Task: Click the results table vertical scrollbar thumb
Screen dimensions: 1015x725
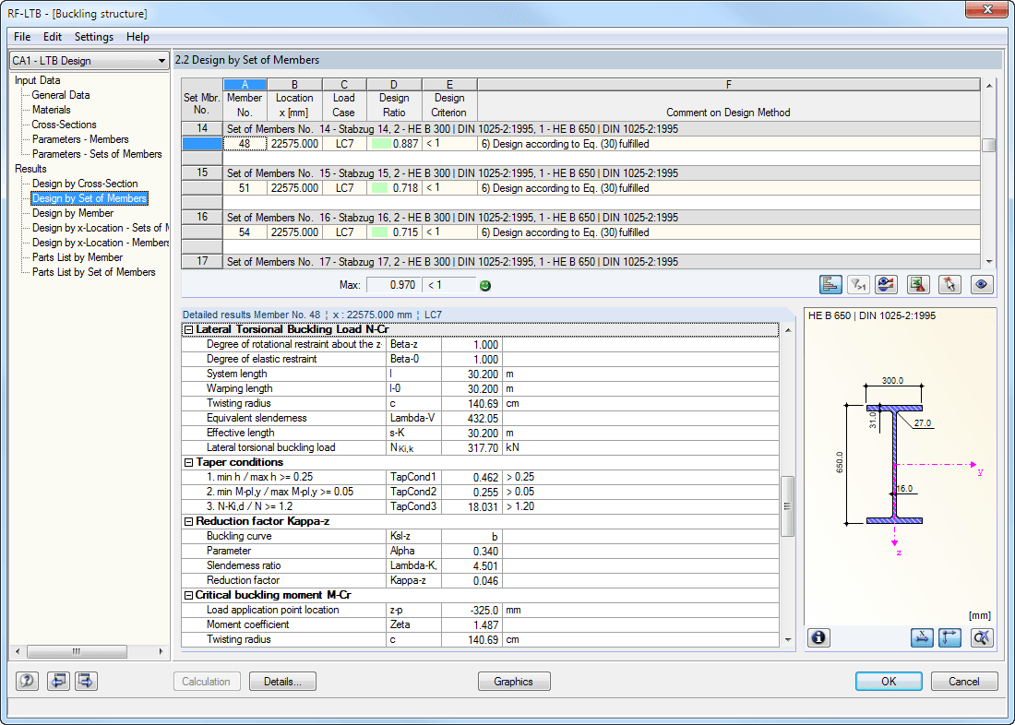Action: 988,145
